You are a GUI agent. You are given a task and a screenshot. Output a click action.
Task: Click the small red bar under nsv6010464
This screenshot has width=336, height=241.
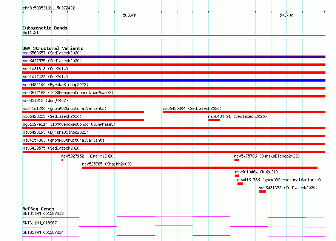point(237,176)
